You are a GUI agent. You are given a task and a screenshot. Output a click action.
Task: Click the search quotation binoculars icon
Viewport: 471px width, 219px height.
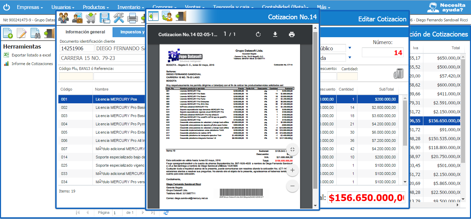[x=36, y=33]
